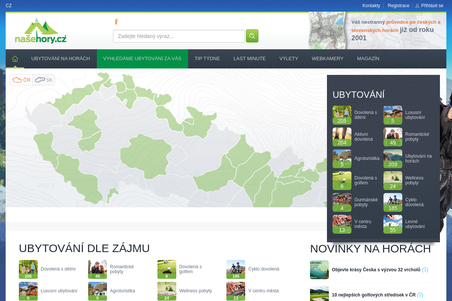This screenshot has width=452, height=301.
Task: Click Vyhledáme ubytování za vás button
Action: (142, 59)
